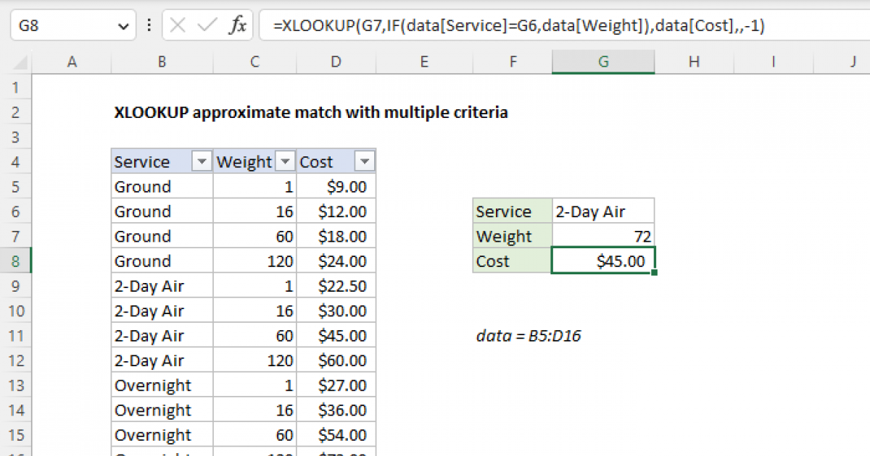Open the Name Box list of named ranges

point(125,25)
